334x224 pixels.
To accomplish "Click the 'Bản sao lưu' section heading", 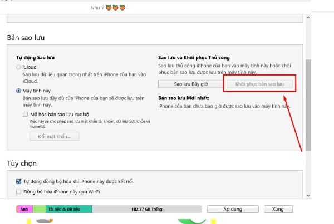I will [x=26, y=37].
